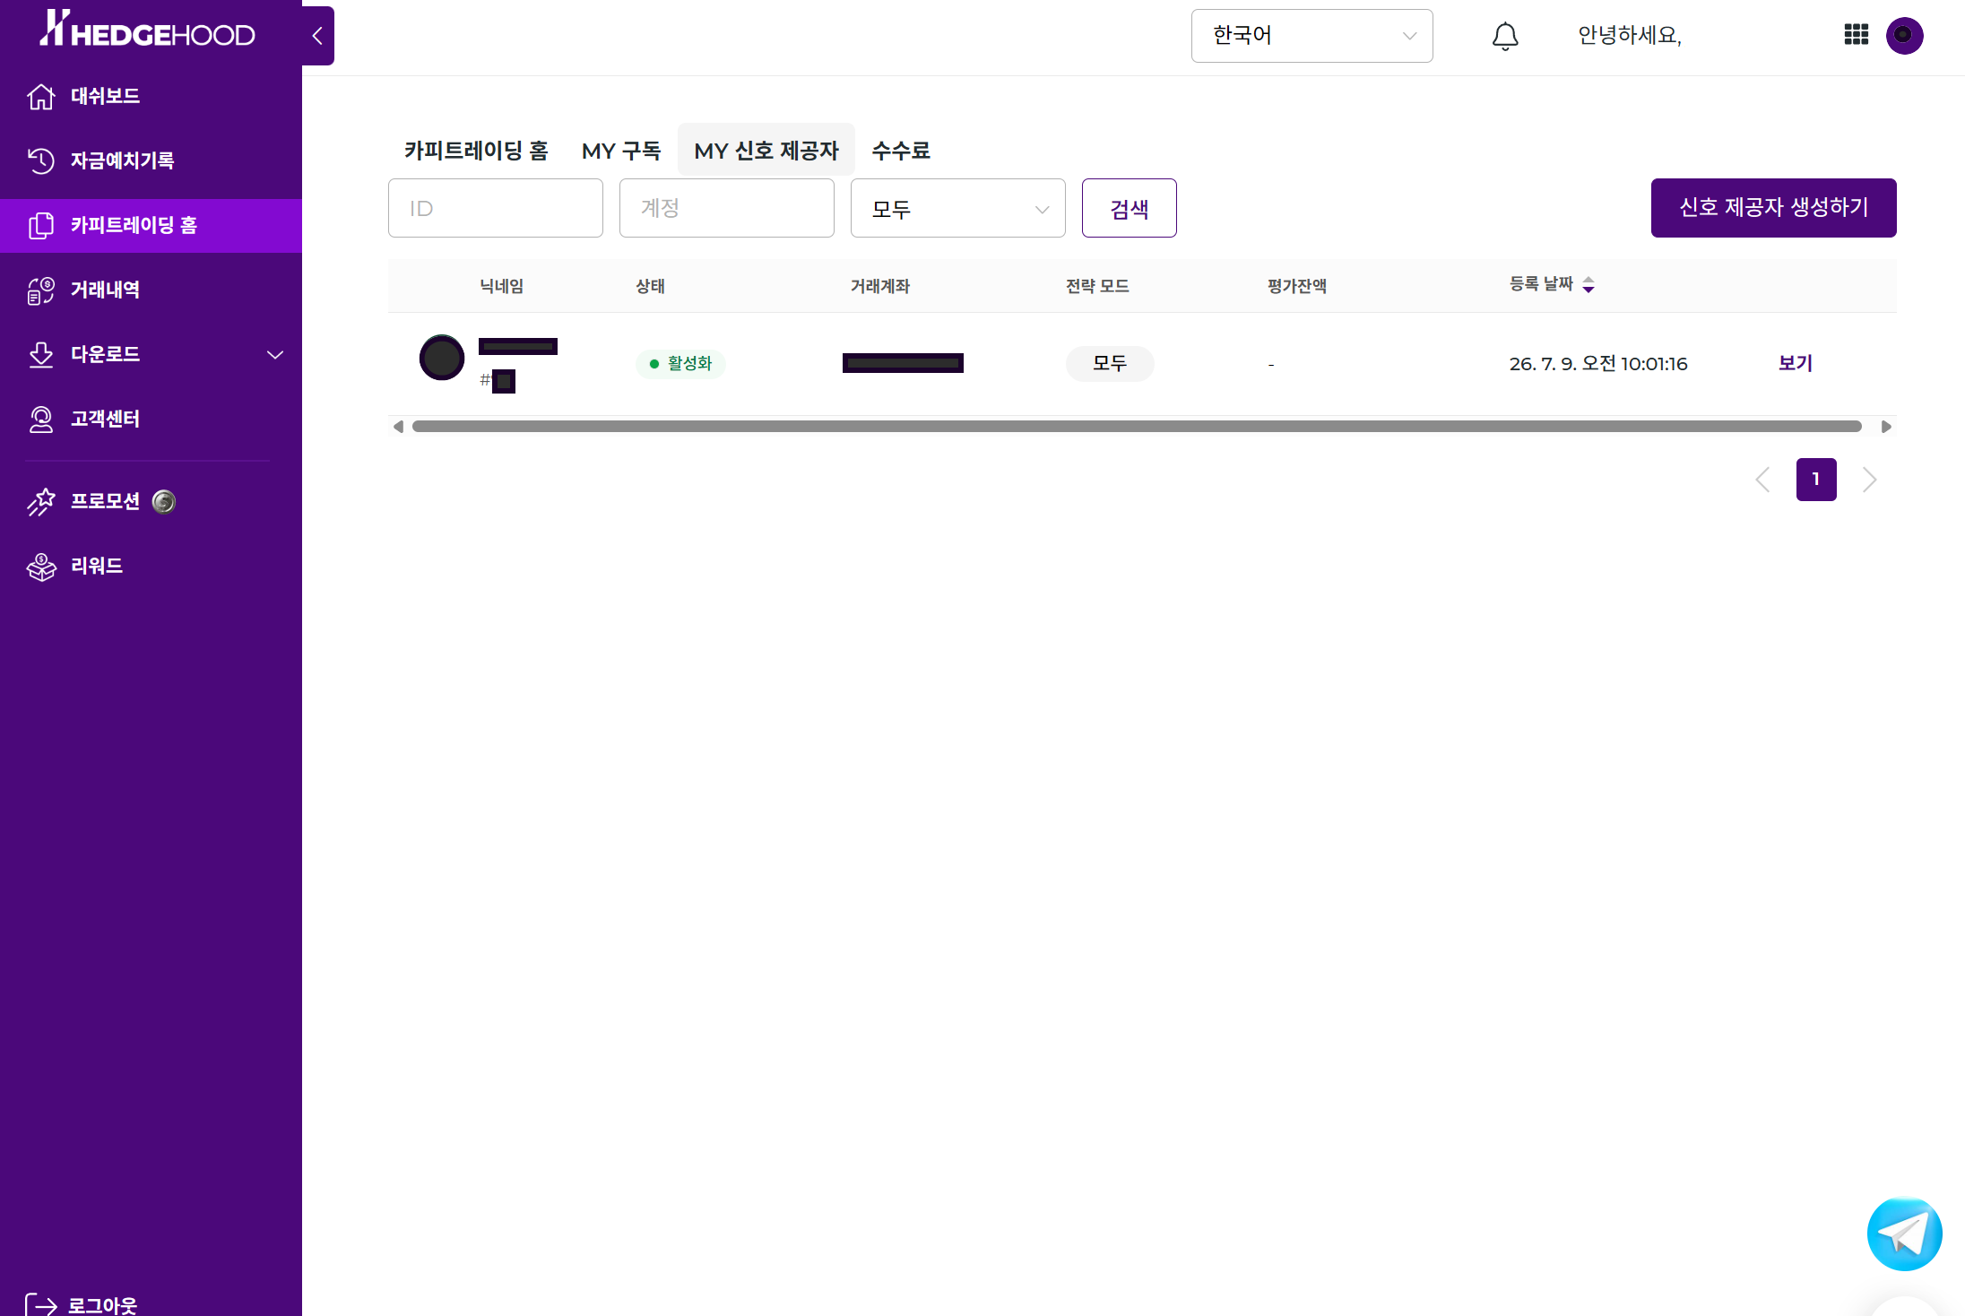The height and width of the screenshot is (1316, 1965).
Task: Switch to 카피트레이딩 홈 tab
Action: pyautogui.click(x=475, y=151)
